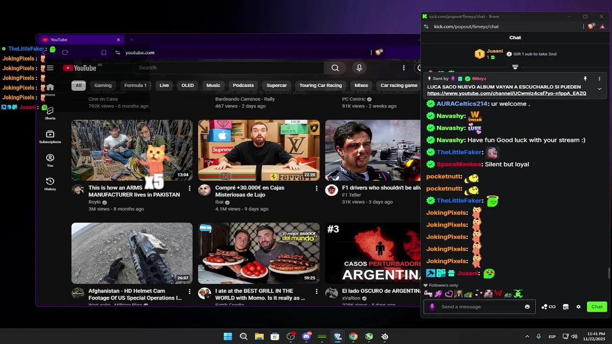Open the pinned YouTube channel link

tap(506, 94)
